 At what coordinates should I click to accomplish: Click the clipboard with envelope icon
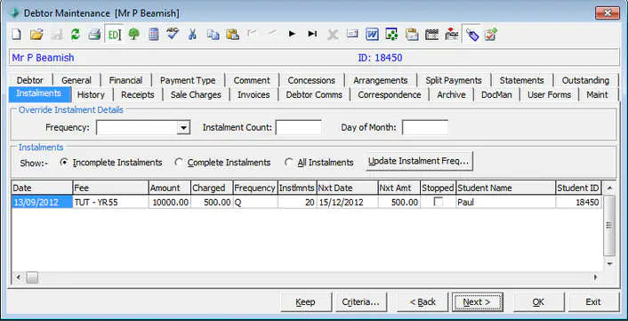pos(412,35)
